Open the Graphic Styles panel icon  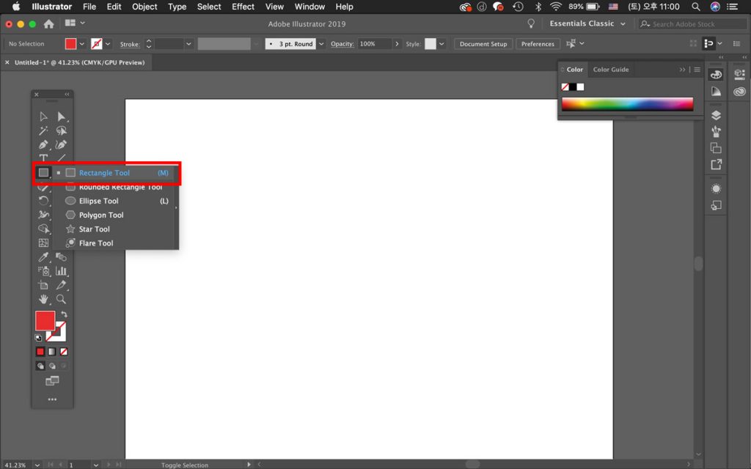coord(716,205)
